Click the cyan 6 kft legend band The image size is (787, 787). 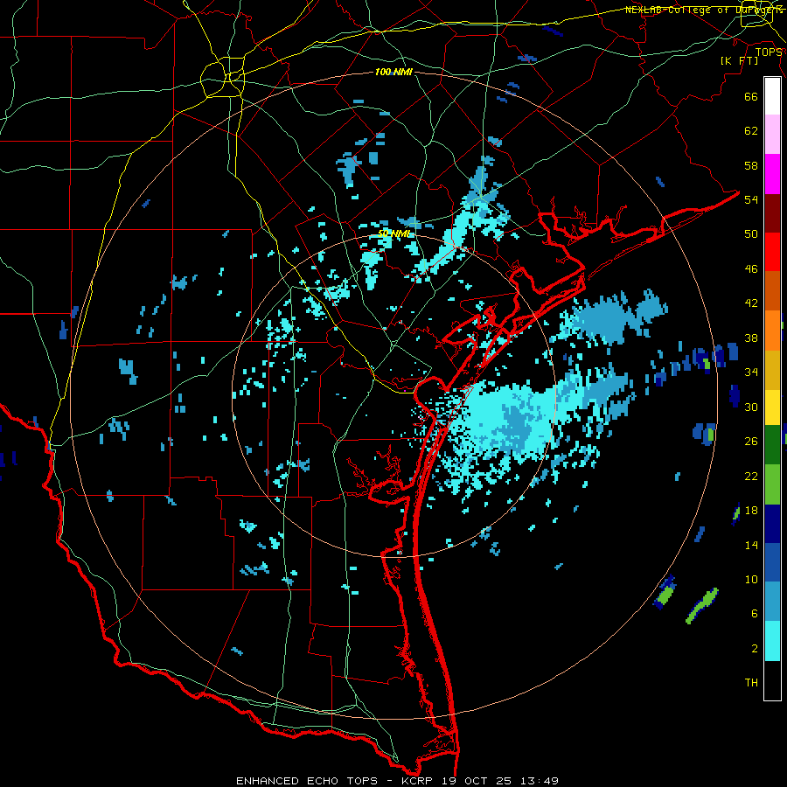point(772,641)
